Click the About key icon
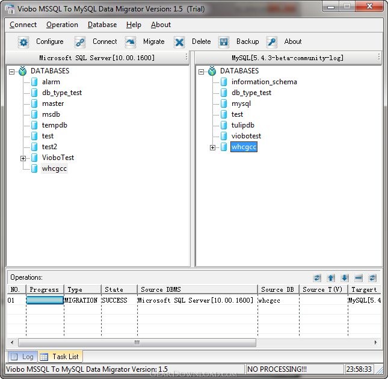The image size is (388, 379). pyautogui.click(x=272, y=42)
